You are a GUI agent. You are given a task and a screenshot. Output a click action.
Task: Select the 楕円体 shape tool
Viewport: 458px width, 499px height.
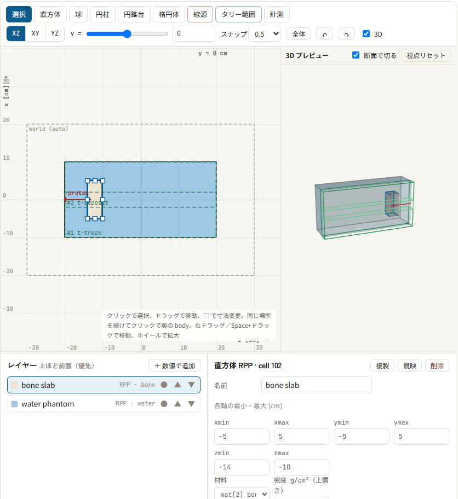pyautogui.click(x=169, y=14)
